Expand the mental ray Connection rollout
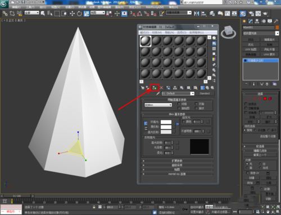 click(x=177, y=174)
